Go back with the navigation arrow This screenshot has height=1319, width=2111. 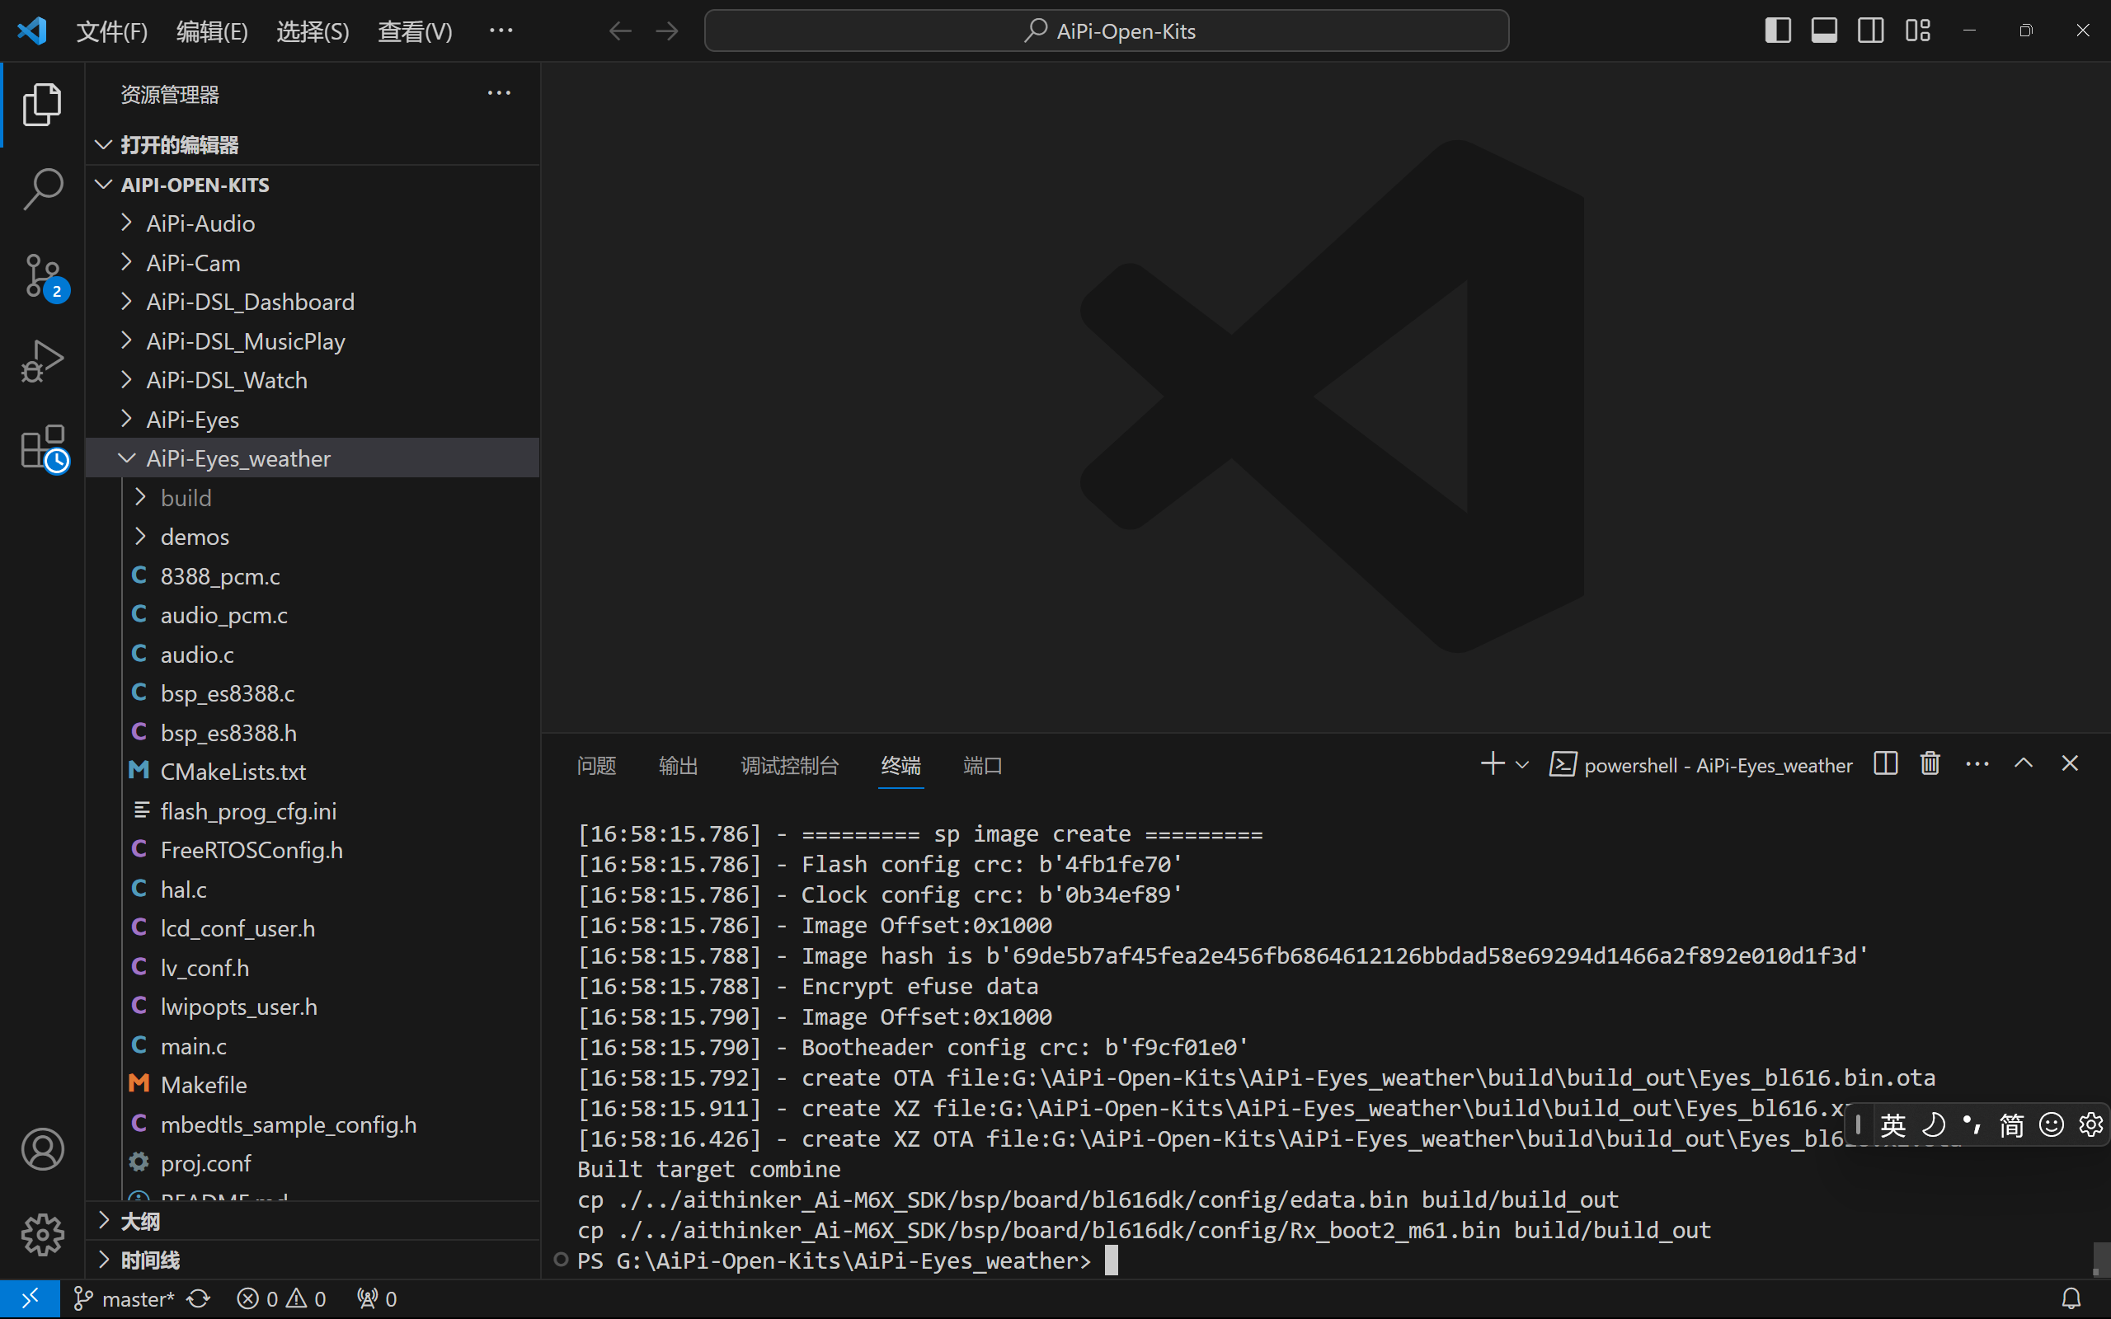click(x=620, y=31)
